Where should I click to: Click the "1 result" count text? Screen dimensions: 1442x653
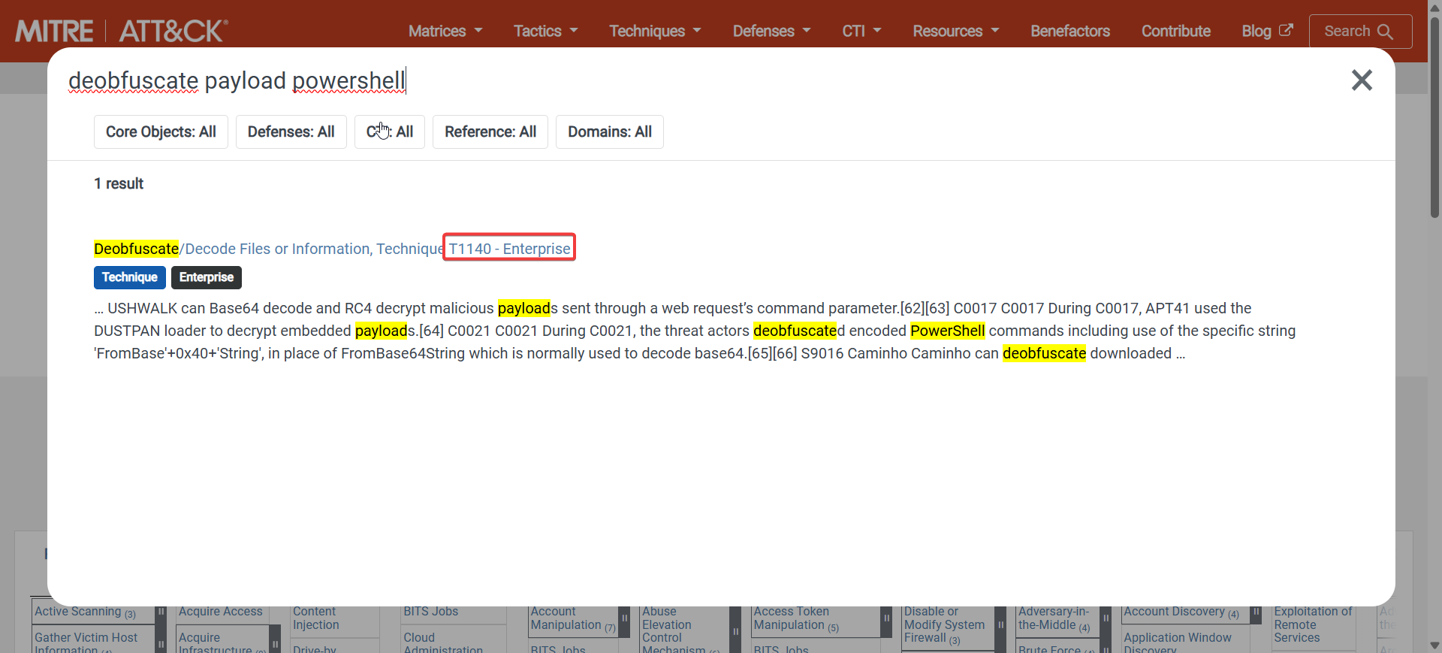(119, 183)
